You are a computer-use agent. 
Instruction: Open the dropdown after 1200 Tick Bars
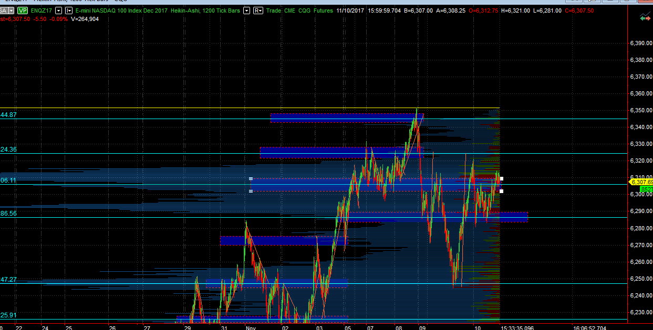(x=247, y=10)
